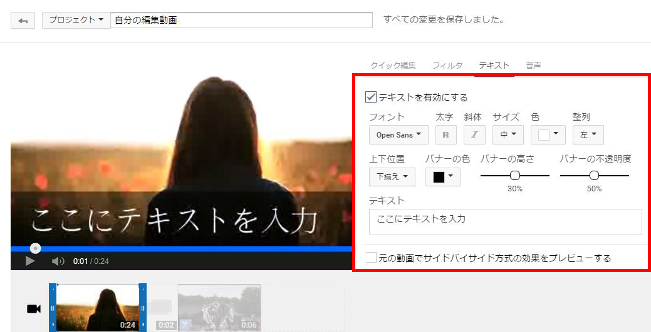Open the 下揃え vertical position dropdown
This screenshot has width=651, height=332.
pos(392,177)
